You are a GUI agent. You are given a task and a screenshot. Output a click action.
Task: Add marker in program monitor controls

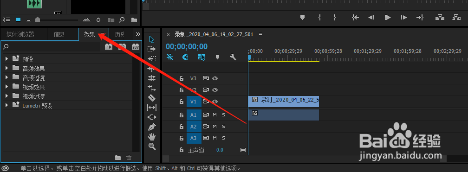tap(302, 18)
